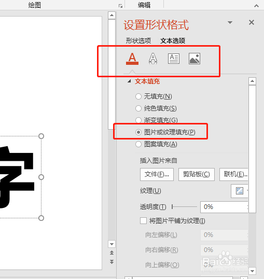264x279 pixels.
Task: Click the 编辑 ribbon group label
Action: [x=144, y=5]
